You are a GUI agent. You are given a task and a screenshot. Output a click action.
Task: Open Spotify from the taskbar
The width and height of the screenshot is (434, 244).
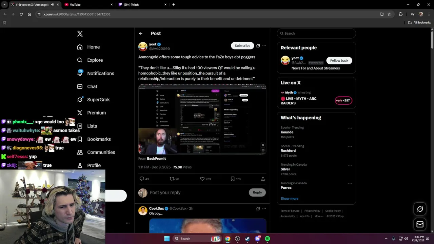[267, 239]
